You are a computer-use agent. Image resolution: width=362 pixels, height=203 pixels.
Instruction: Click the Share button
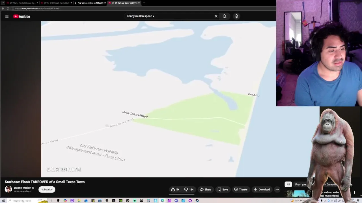205,189
